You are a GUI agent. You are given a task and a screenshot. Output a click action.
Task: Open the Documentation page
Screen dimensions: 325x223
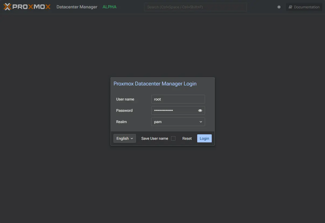pyautogui.click(x=306, y=7)
